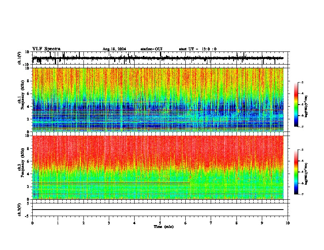Click the "-7" label on ch.1 color bar
Screen dimensions: 324x250
point(301,127)
